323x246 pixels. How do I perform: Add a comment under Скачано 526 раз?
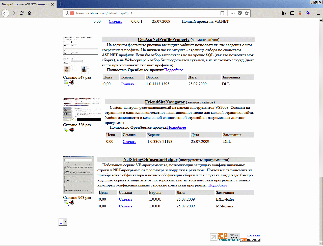pyautogui.click(x=66, y=130)
